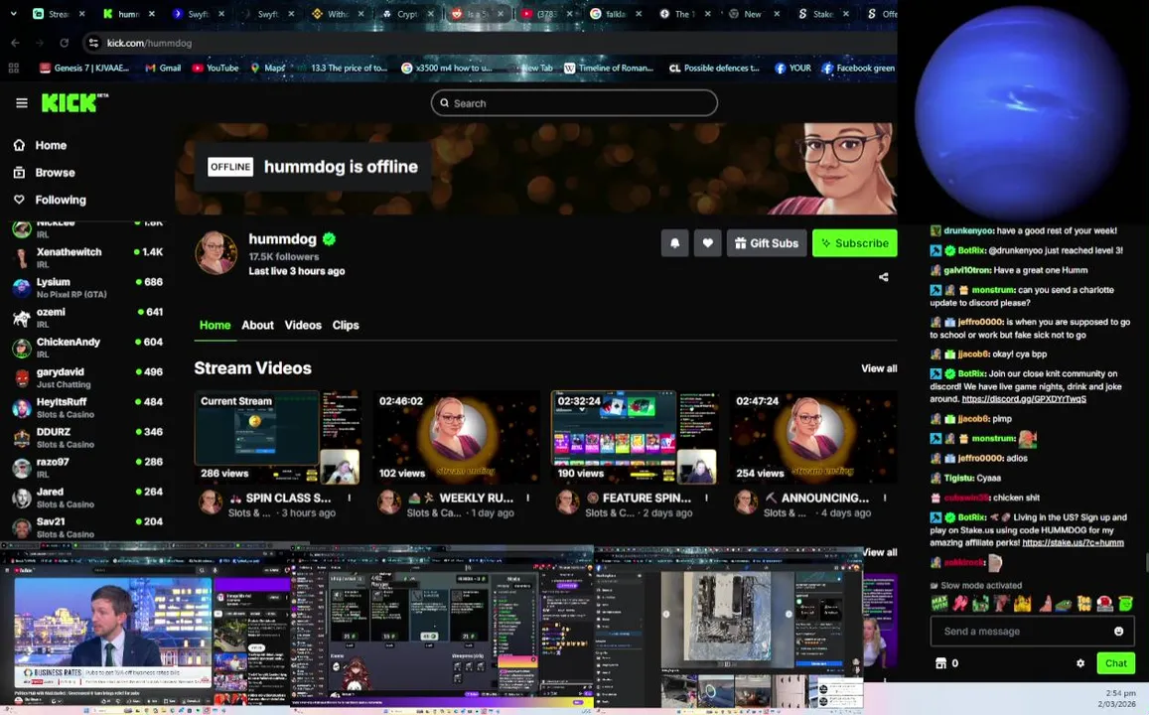Click the notification bell for hummdog
This screenshot has width=1149, height=715.
click(x=675, y=243)
